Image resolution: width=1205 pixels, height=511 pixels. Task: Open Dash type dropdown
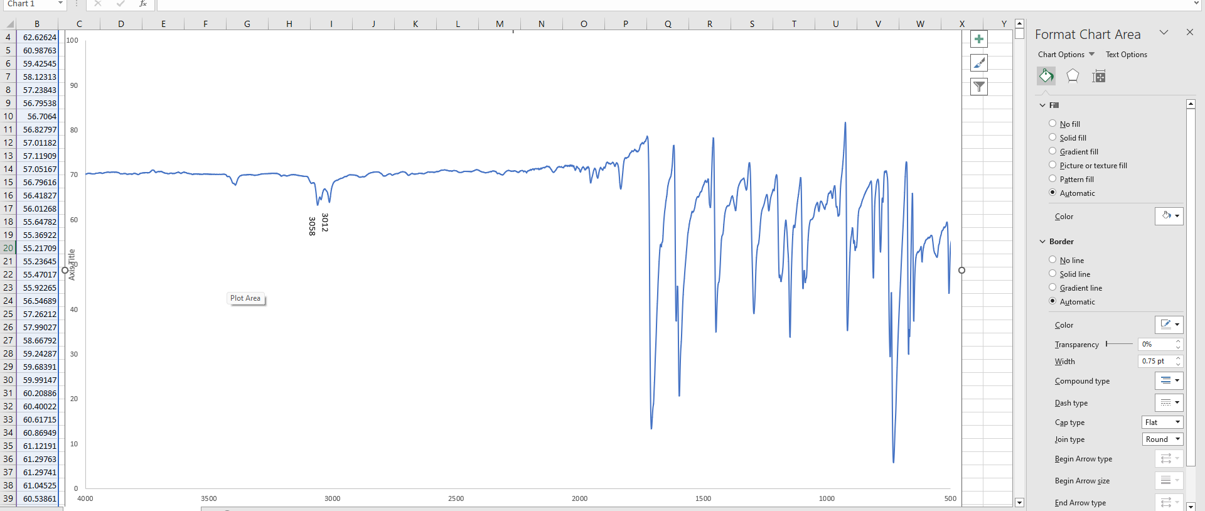click(x=1169, y=402)
